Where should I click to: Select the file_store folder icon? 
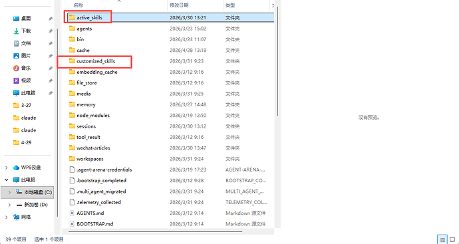[72, 83]
